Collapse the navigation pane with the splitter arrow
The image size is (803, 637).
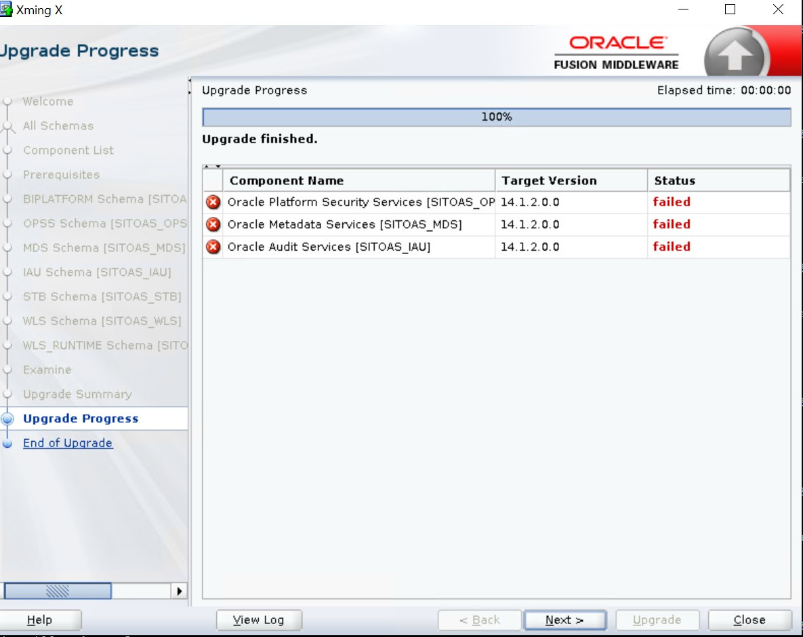[x=190, y=81]
